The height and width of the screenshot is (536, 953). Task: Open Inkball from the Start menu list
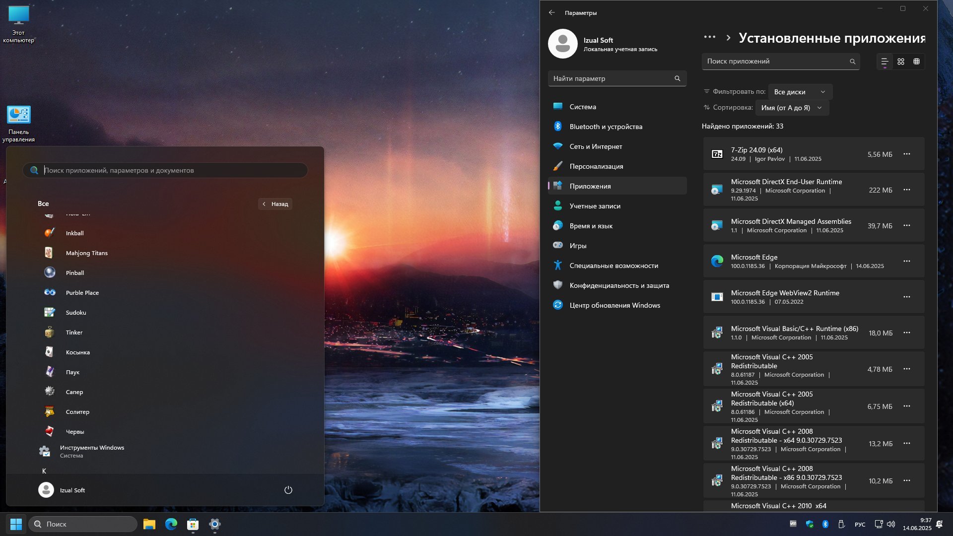pyautogui.click(x=165, y=233)
